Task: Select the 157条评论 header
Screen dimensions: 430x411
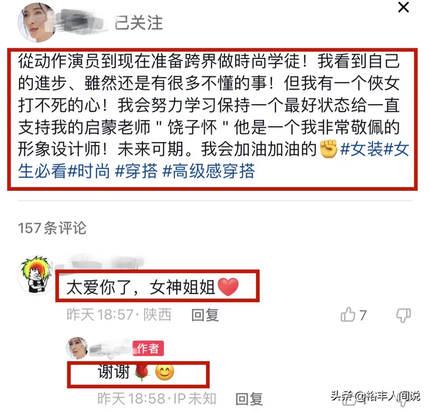Action: coord(52,228)
